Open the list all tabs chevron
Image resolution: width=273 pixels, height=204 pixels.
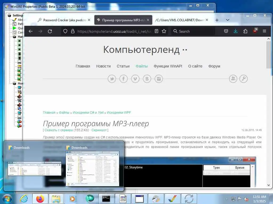click(x=228, y=20)
